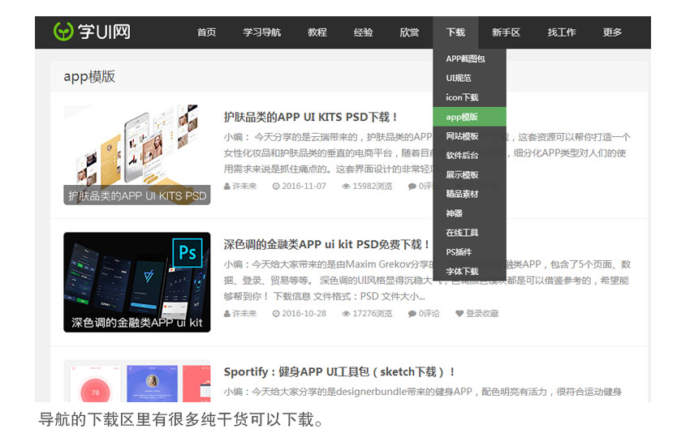The height and width of the screenshot is (446, 690).
Task: Open 0评论 on the finance APP post
Action: tap(429, 313)
